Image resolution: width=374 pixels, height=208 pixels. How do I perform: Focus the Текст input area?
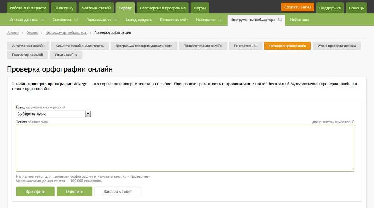point(185,148)
